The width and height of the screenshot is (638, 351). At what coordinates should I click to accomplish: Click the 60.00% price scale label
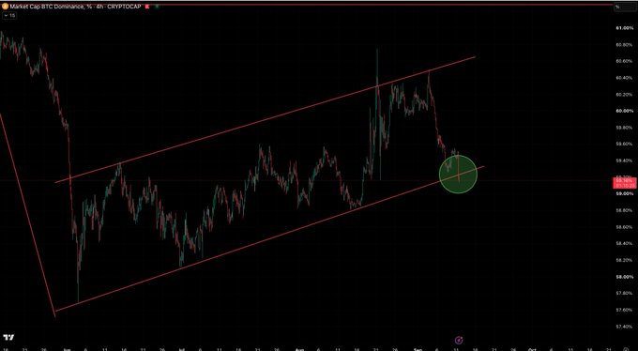pos(624,111)
